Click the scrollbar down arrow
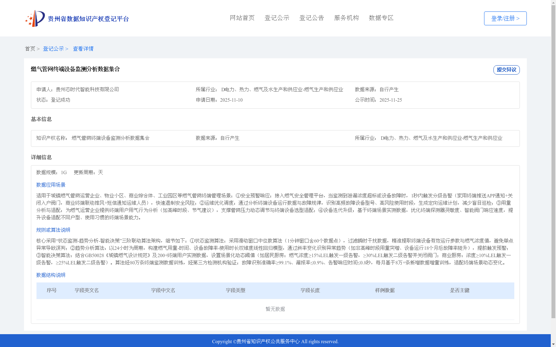 (553, 344)
